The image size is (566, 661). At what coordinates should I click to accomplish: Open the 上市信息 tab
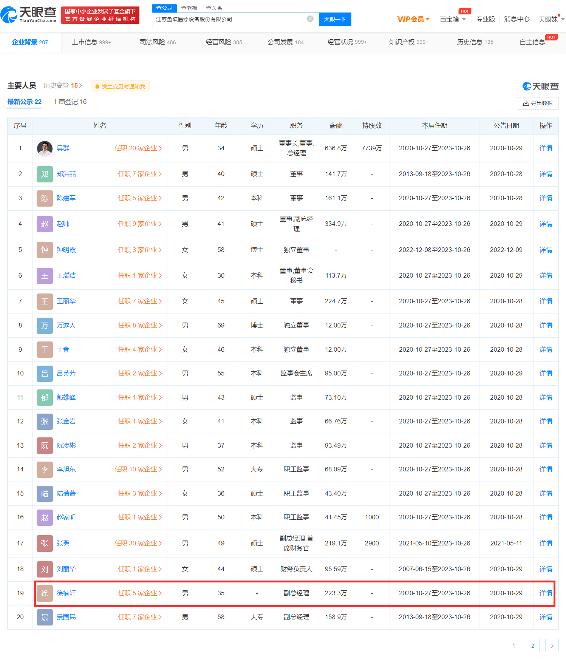tap(91, 42)
